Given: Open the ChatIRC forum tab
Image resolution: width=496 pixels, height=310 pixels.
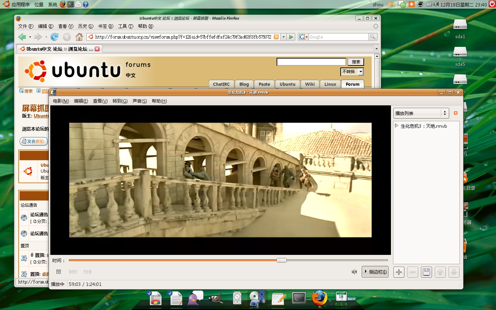Looking at the screenshot, I should (x=221, y=84).
